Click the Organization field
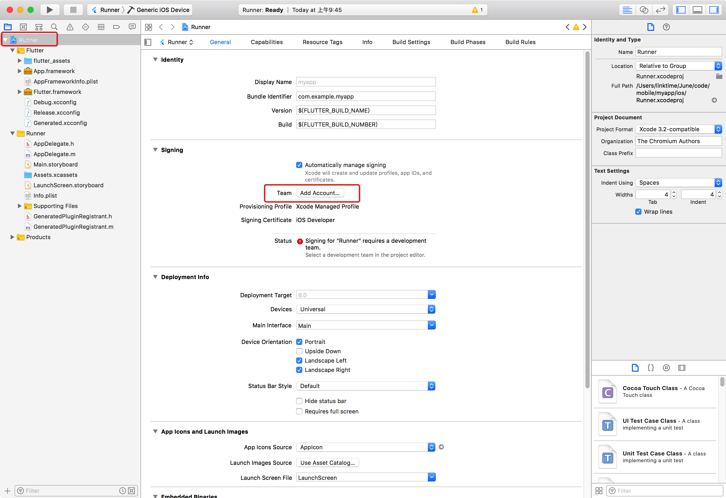 click(x=679, y=141)
